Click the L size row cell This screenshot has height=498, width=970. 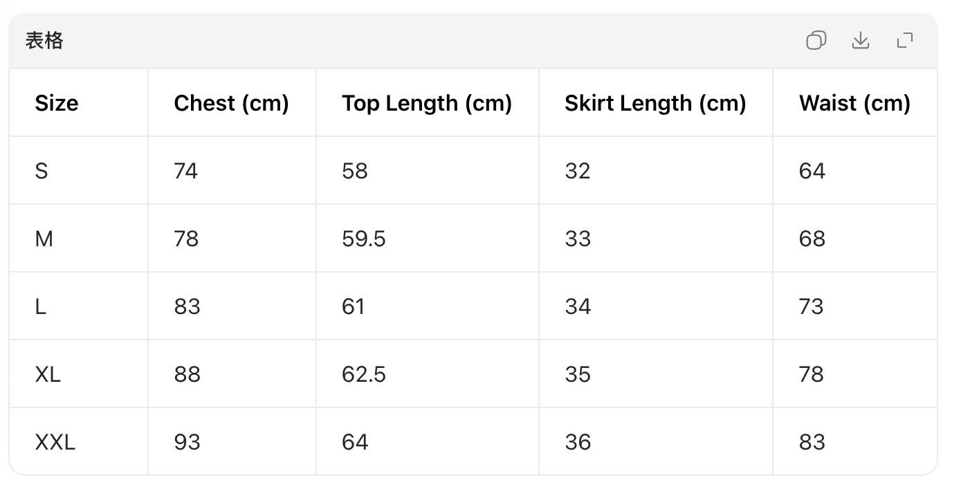(41, 306)
